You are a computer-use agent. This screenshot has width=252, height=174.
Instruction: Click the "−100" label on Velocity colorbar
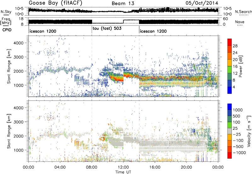(238, 140)
